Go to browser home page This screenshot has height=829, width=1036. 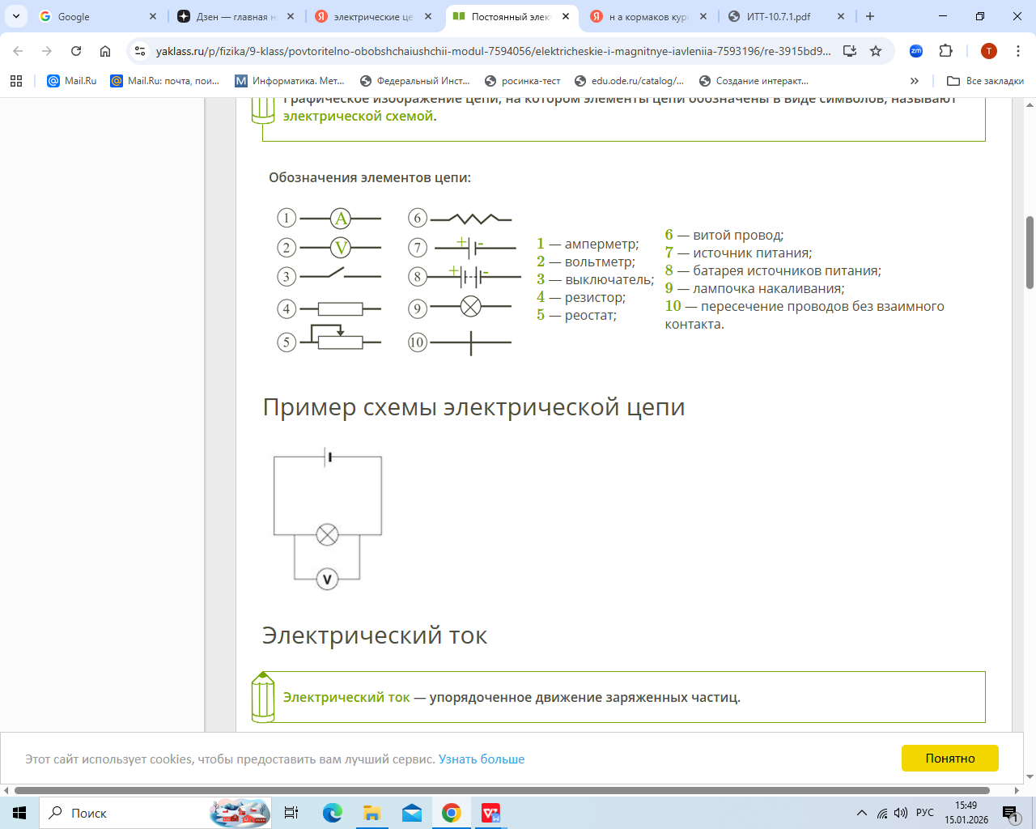[105, 51]
